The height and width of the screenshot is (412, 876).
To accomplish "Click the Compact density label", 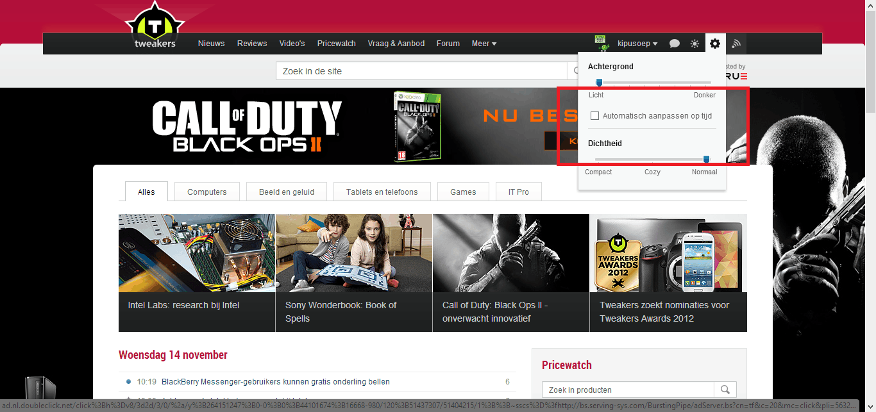I will (x=598, y=172).
